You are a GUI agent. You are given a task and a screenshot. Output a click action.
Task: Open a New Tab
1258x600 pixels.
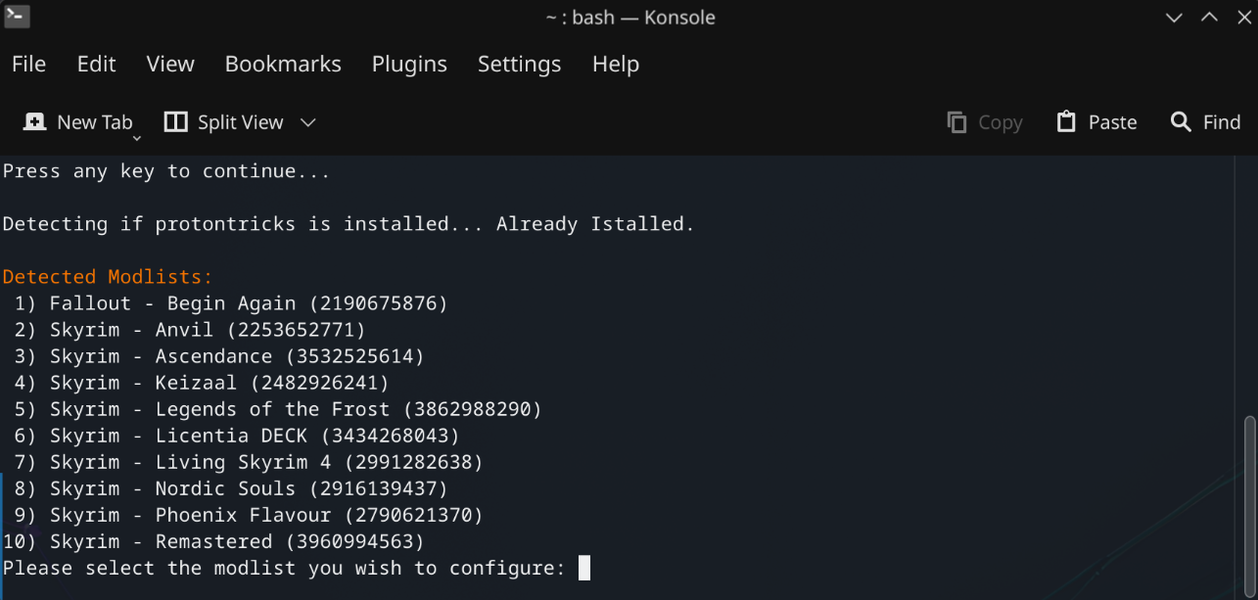coord(78,122)
